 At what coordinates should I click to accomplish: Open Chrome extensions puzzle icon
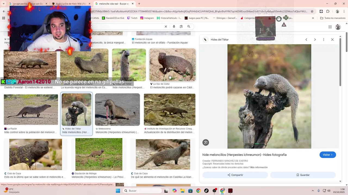click(328, 11)
